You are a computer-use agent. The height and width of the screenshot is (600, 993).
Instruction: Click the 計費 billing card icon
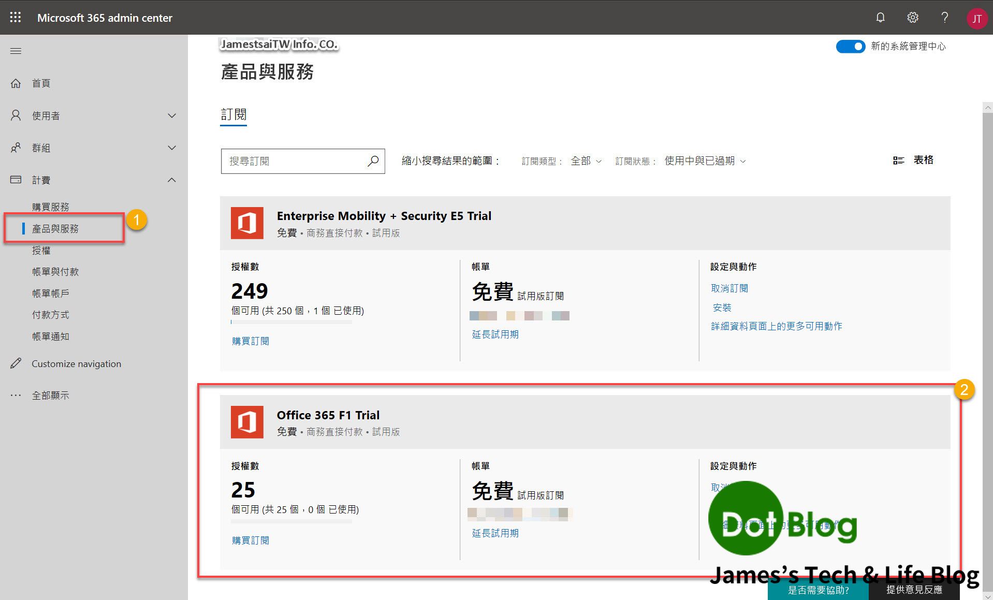point(16,180)
